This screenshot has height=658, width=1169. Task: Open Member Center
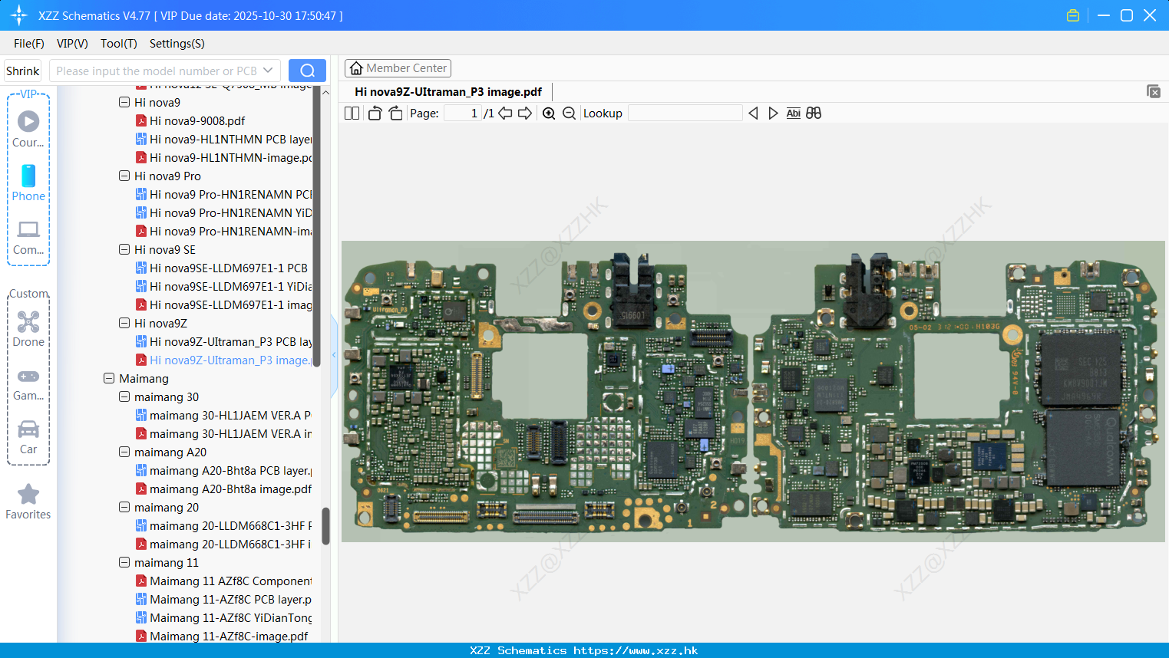(x=398, y=68)
